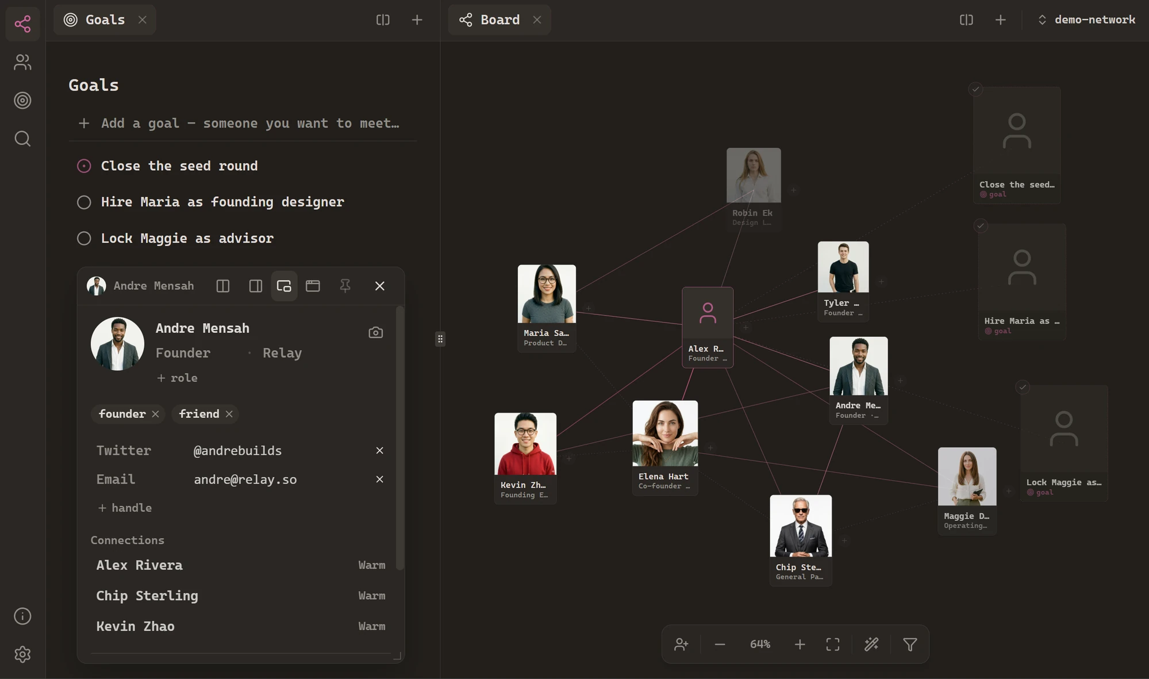The width and height of the screenshot is (1149, 679).
Task: Toggle 'Lock Maggie as advisor' goal circle
Action: tap(84, 239)
